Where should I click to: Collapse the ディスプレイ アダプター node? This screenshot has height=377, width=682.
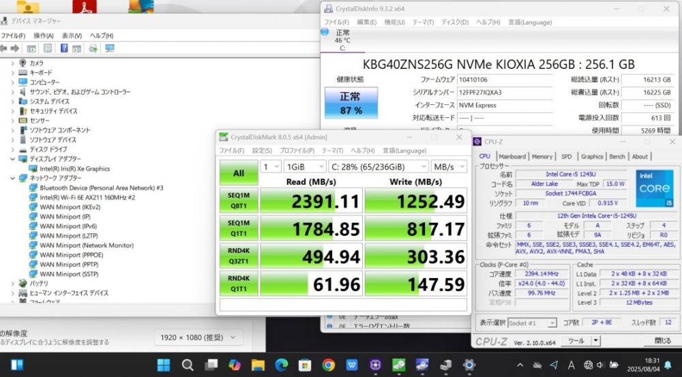[12, 159]
